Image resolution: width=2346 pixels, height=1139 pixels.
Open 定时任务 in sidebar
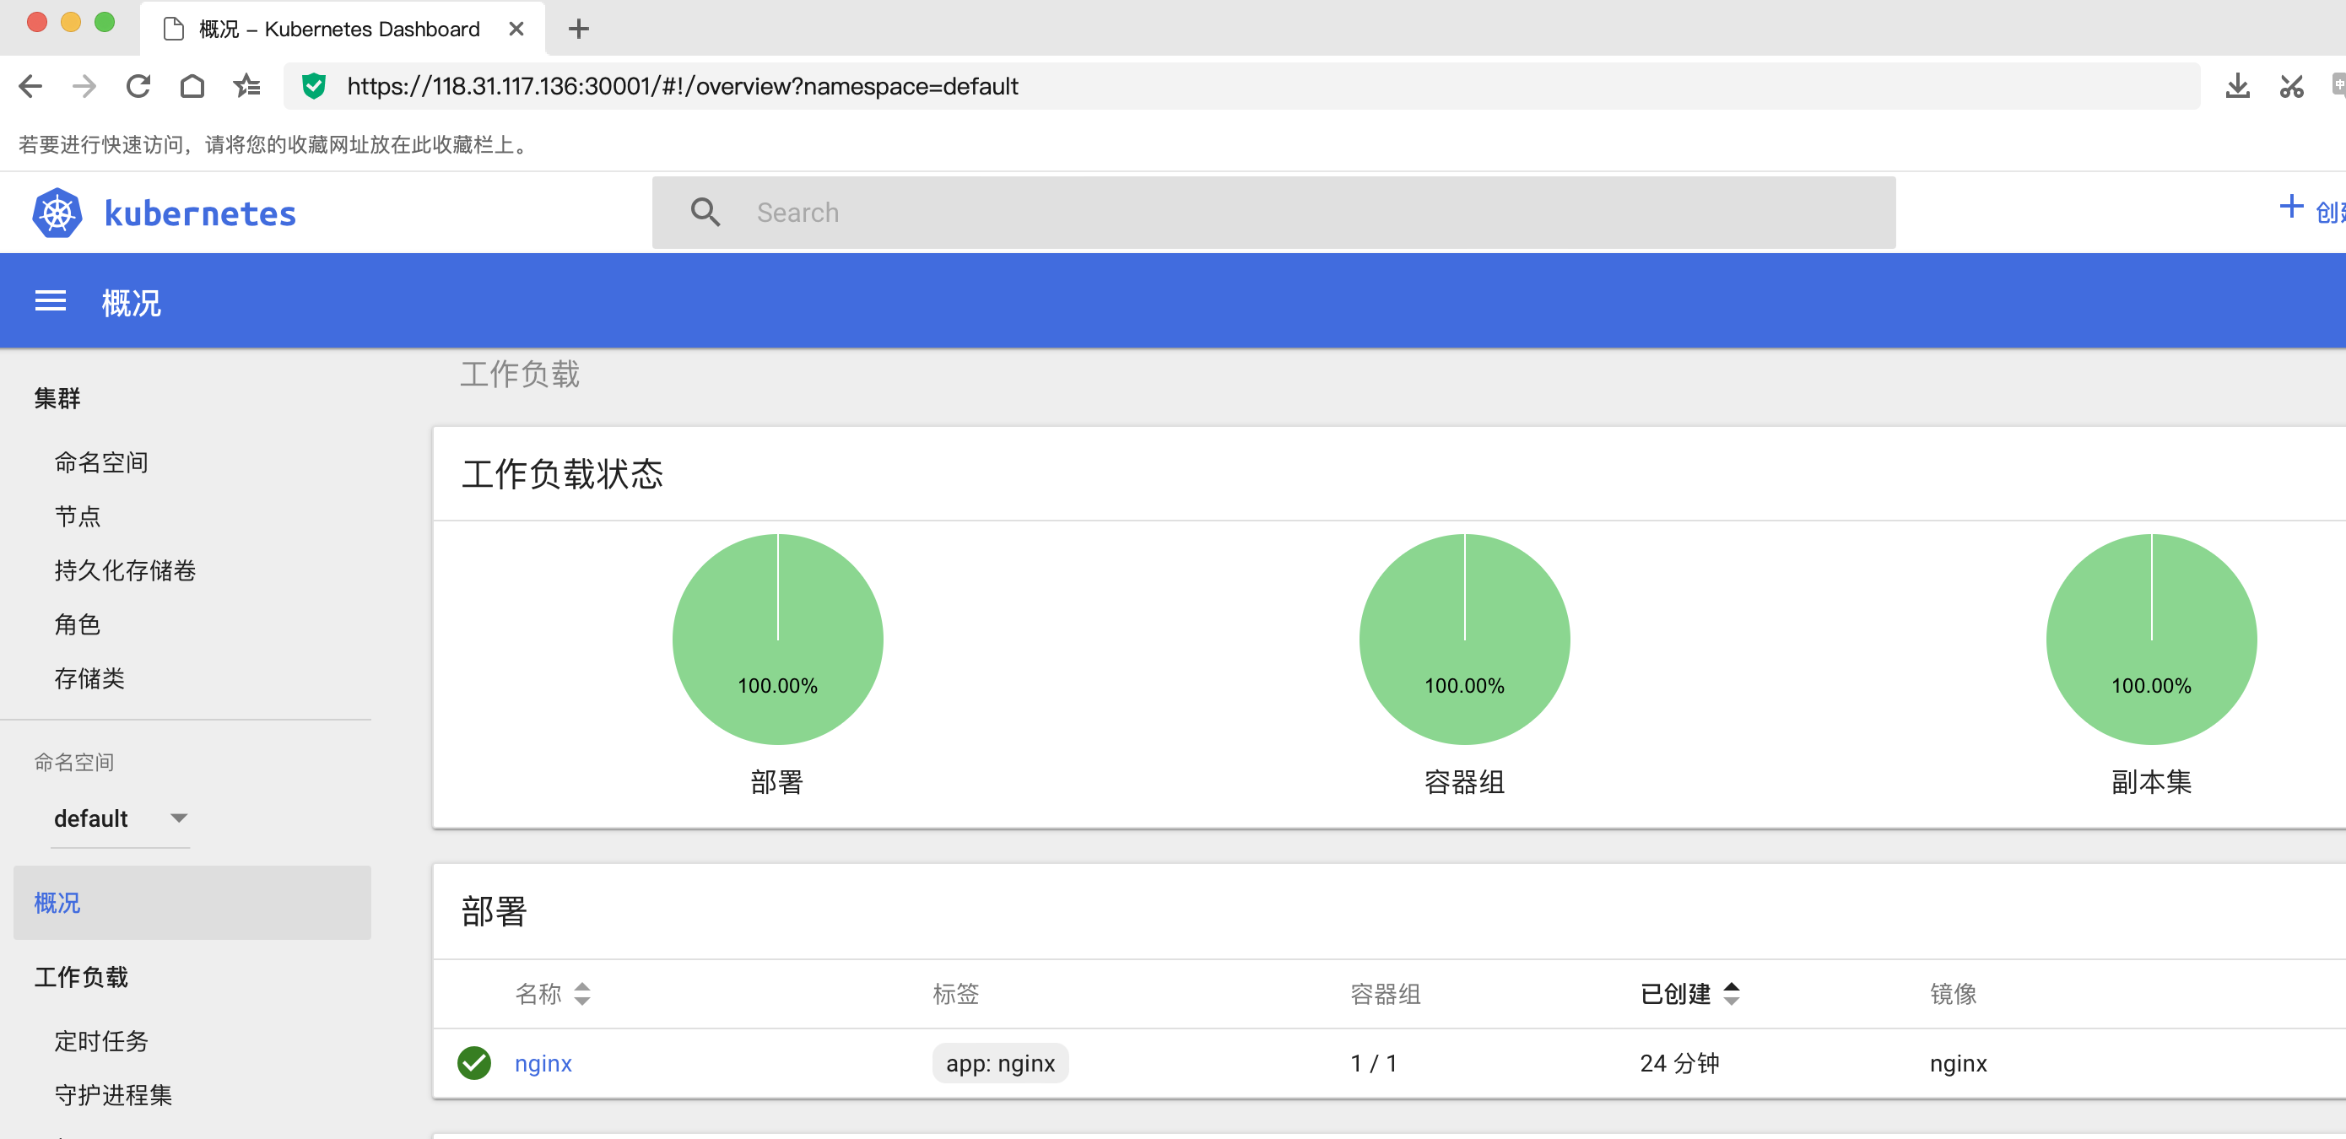101,1040
